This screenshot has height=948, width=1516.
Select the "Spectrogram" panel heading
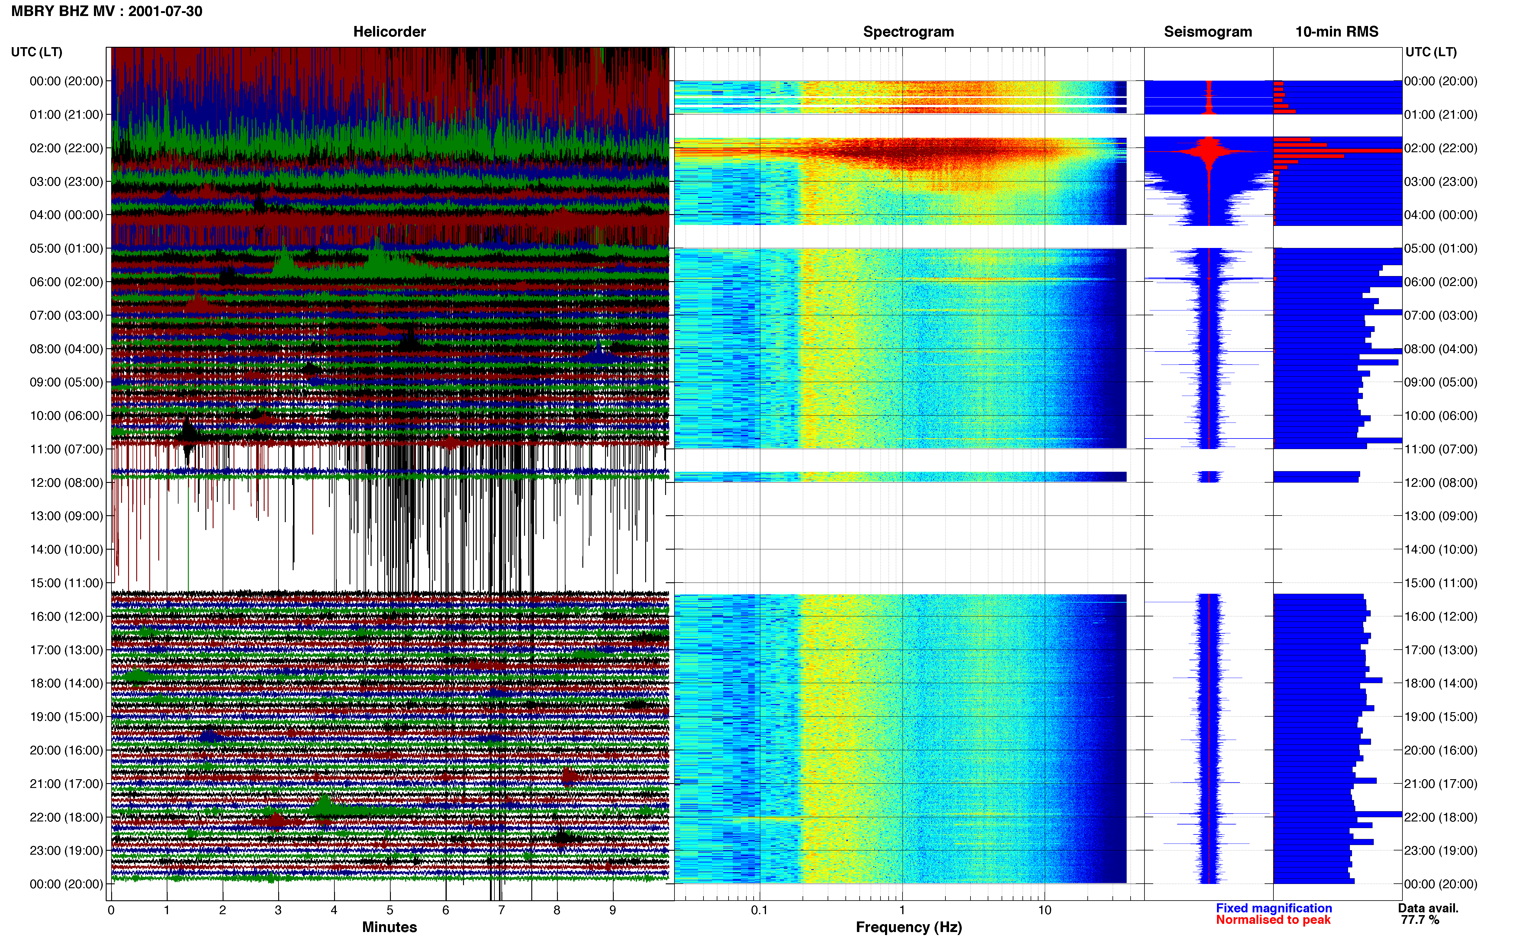[x=909, y=31]
